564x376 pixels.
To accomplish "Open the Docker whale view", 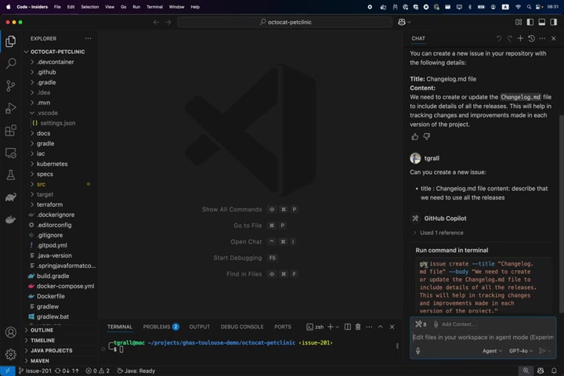I will click(x=11, y=219).
